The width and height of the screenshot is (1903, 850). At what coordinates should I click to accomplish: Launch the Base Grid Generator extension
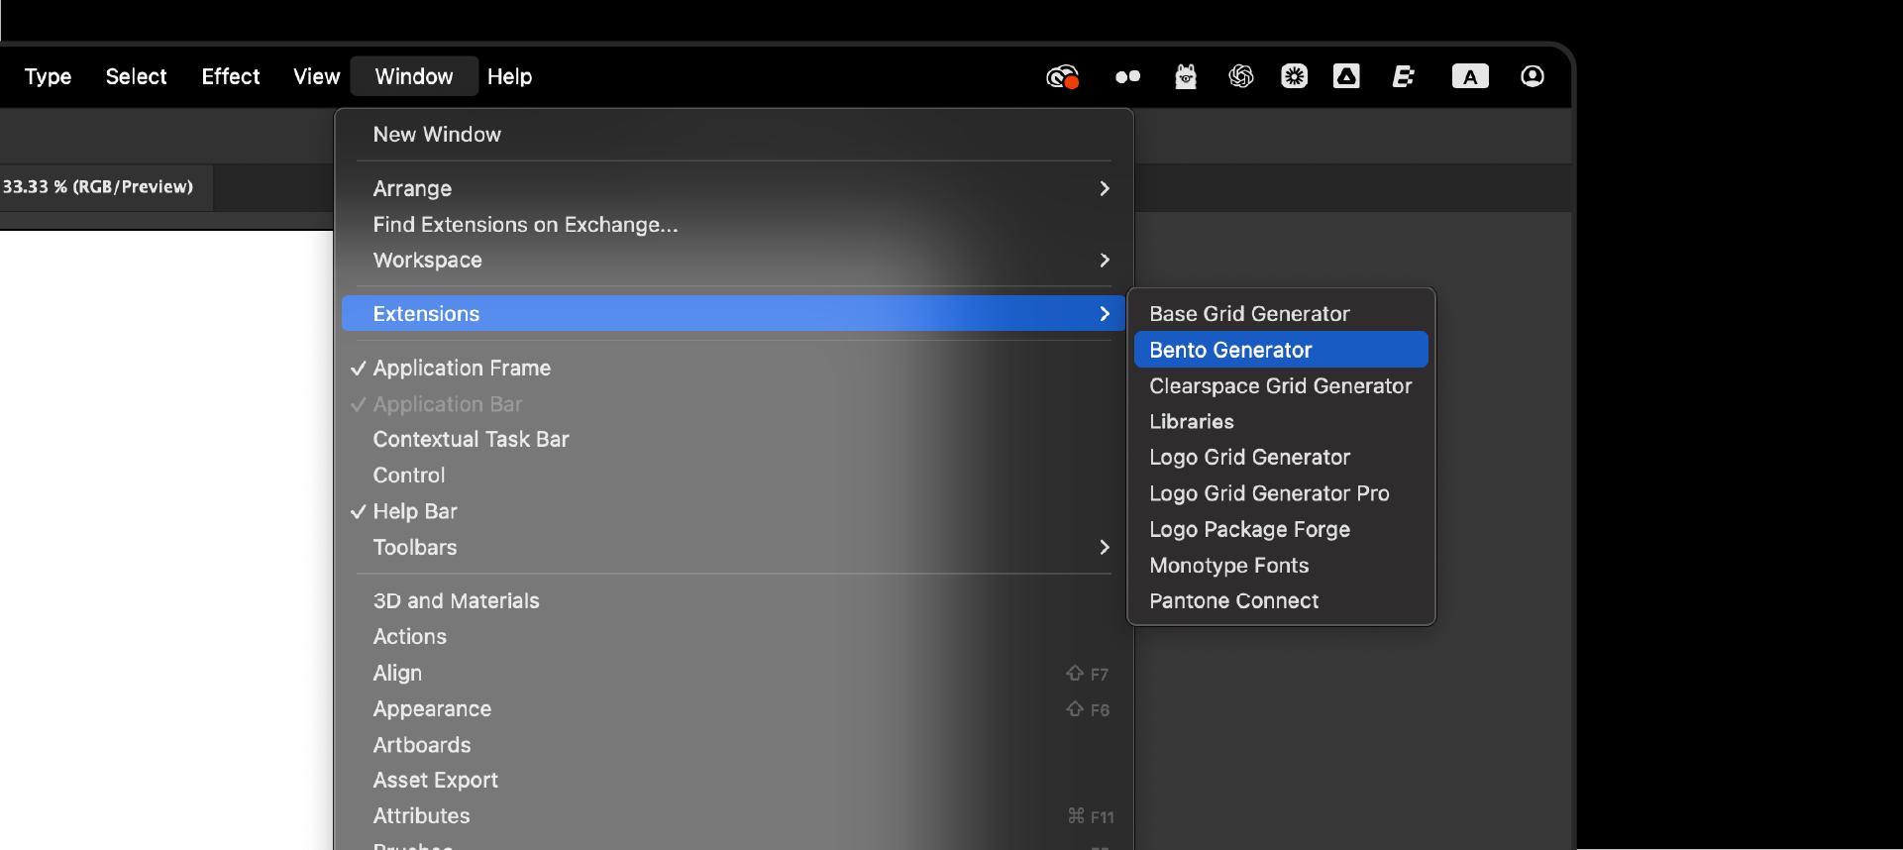tap(1281, 313)
